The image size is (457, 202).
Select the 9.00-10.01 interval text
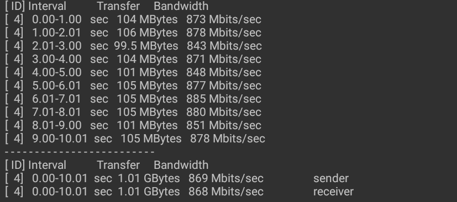click(60, 139)
